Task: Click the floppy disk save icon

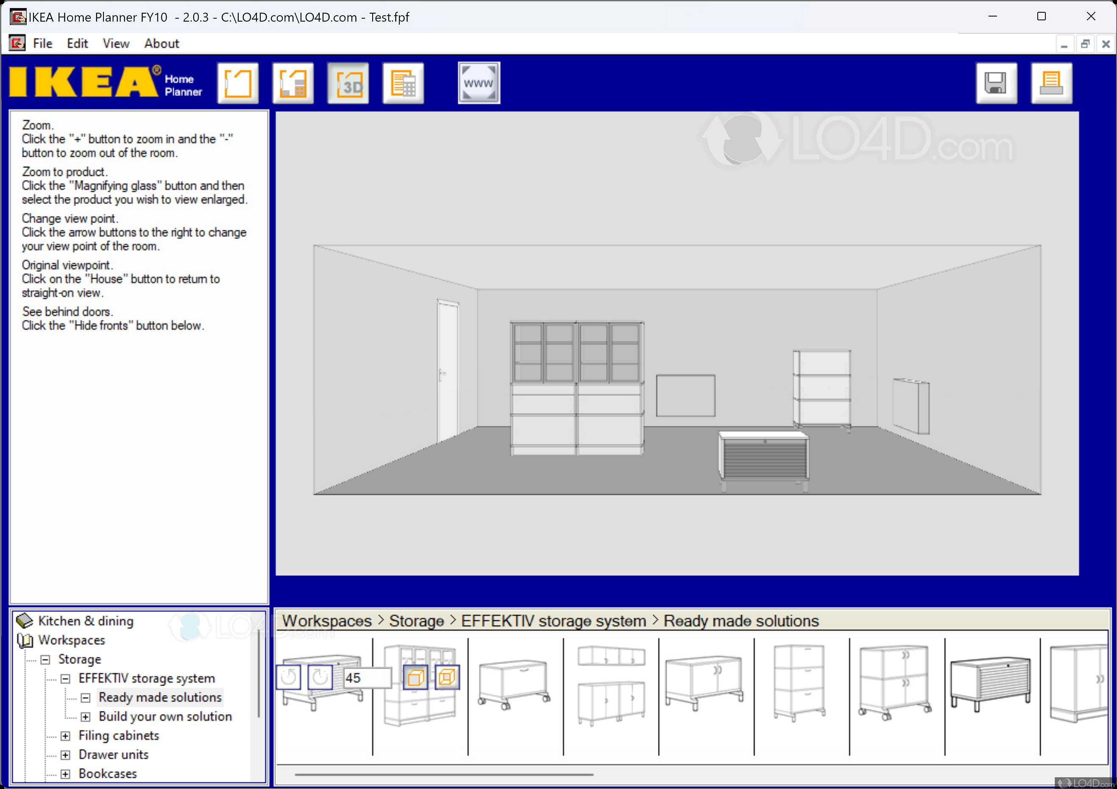Action: point(996,83)
